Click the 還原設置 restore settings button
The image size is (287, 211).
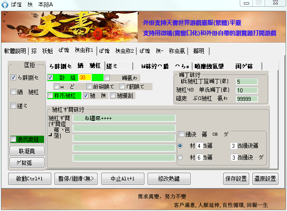tap(265, 178)
